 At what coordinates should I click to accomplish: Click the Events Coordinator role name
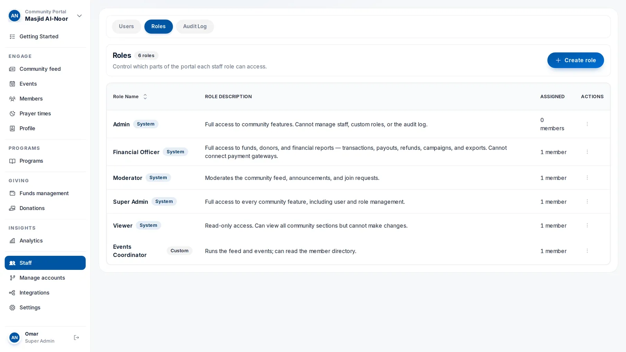130,251
